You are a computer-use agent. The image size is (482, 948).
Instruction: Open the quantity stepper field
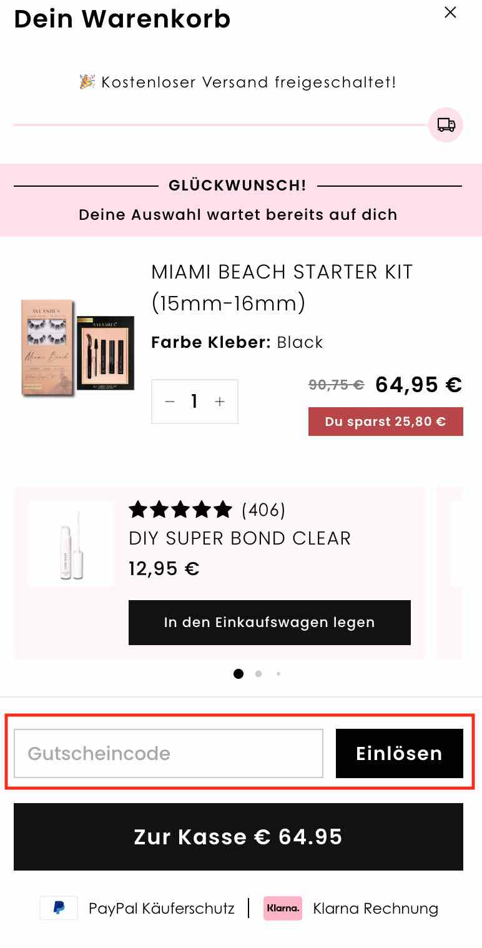pyautogui.click(x=194, y=402)
